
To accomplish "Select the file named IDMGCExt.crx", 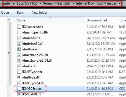I will coord(32,89).
